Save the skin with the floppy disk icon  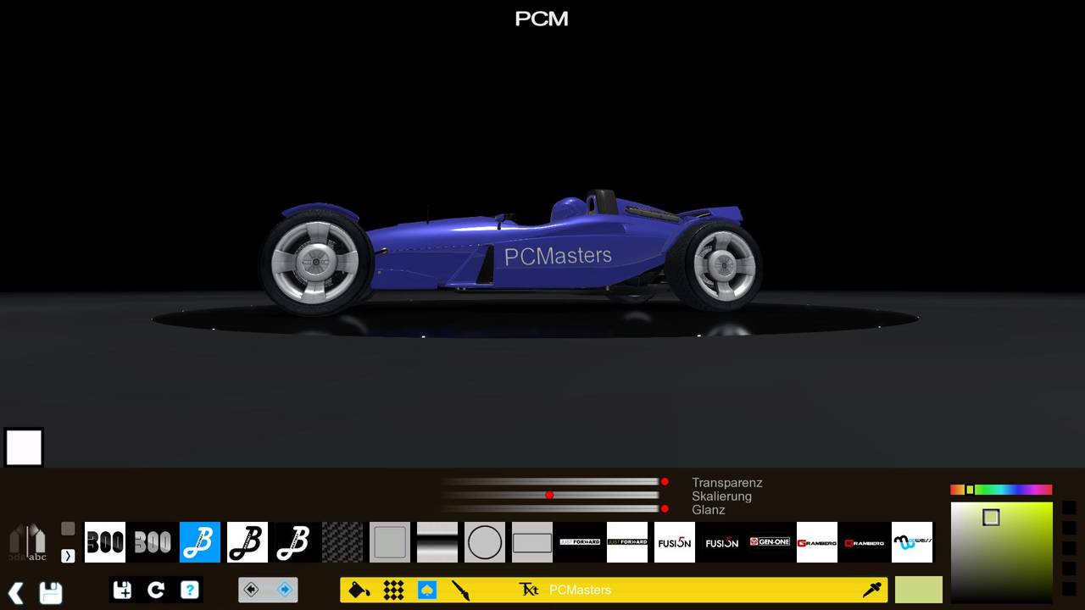tap(51, 592)
